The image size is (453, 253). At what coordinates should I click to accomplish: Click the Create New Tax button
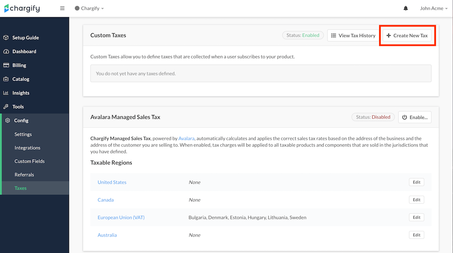click(x=407, y=35)
